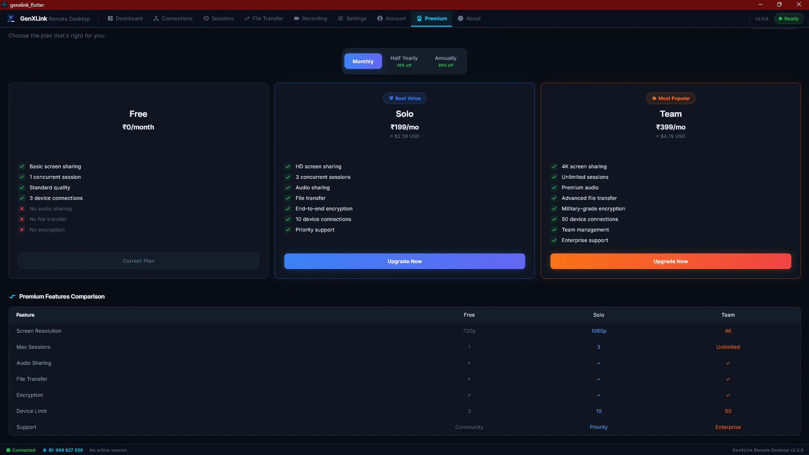Click check icon beside 10 device connections
This screenshot has width=809, height=455.
(x=288, y=219)
